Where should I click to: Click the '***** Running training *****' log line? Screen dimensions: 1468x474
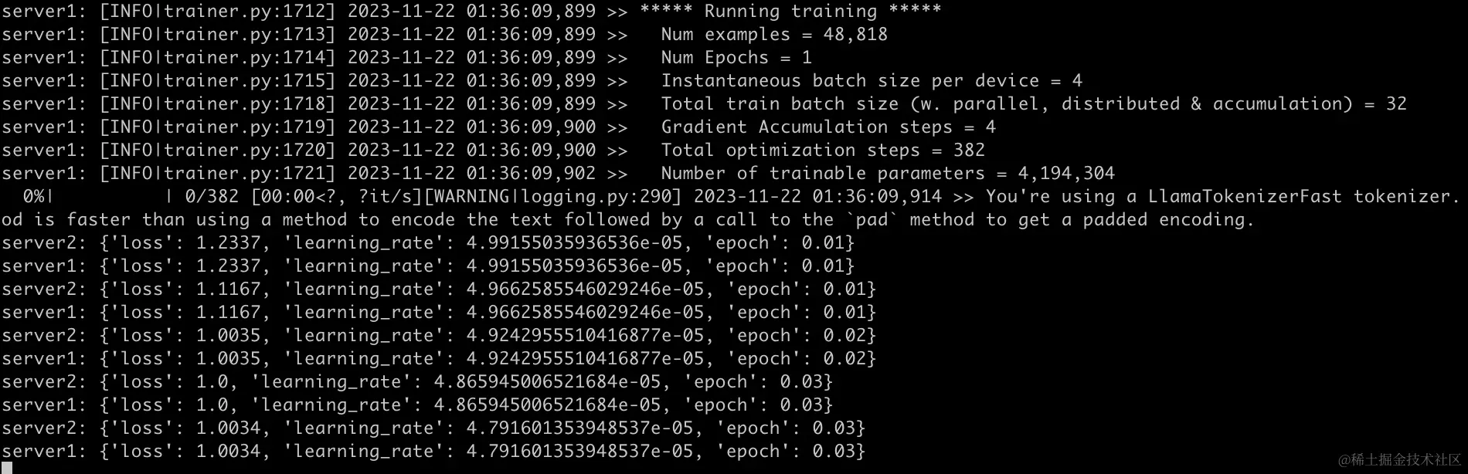[x=790, y=12]
